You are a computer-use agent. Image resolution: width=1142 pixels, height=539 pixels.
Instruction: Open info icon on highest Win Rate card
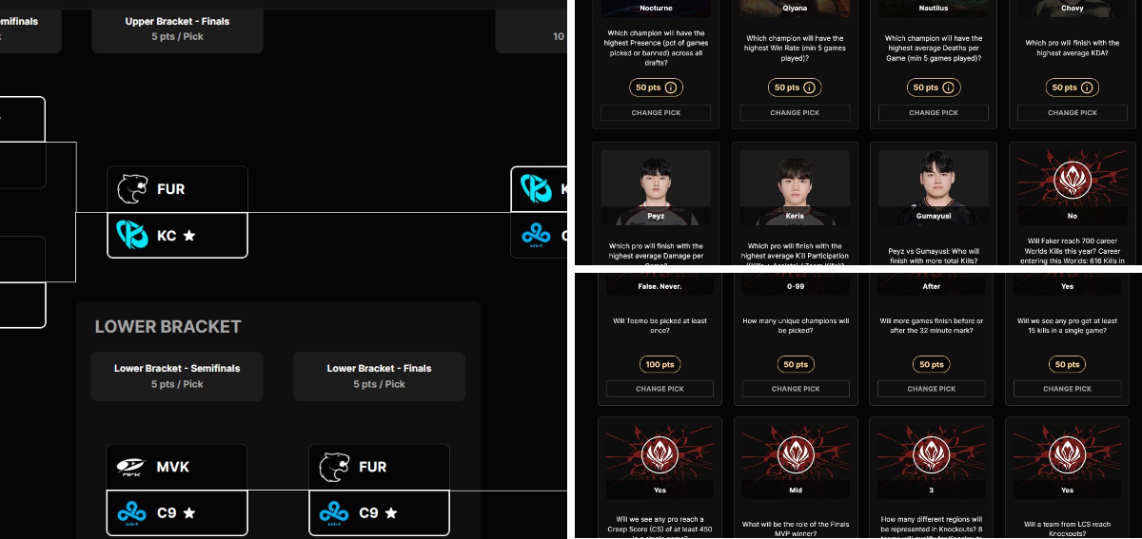click(809, 87)
